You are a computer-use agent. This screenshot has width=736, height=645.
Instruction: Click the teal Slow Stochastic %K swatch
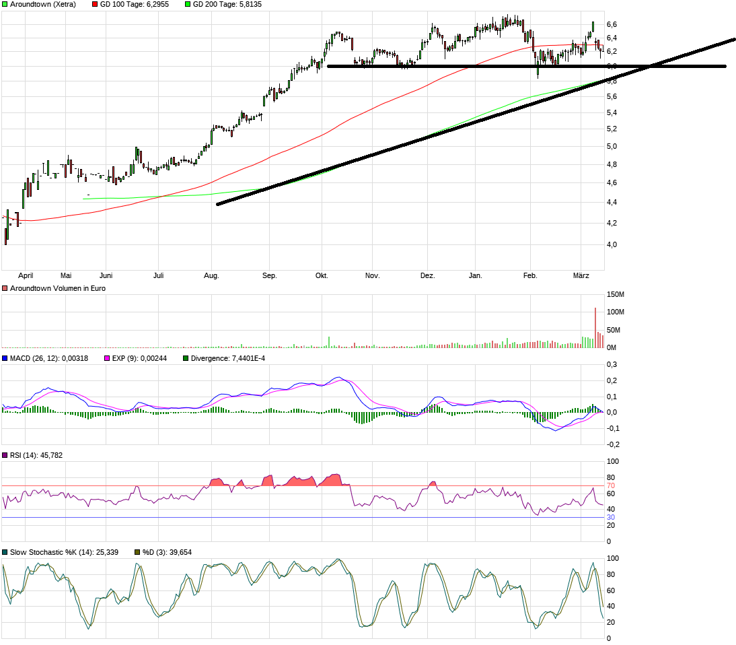5,553
